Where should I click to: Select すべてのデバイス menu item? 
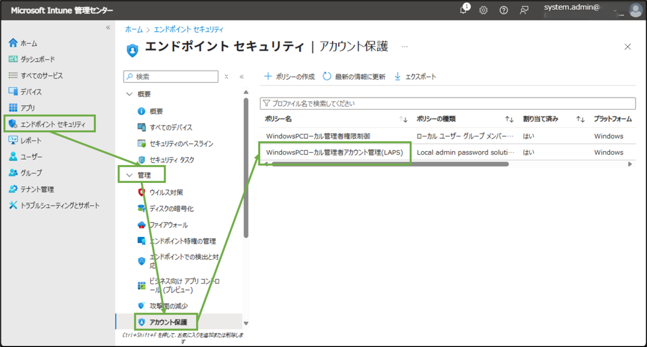[171, 128]
